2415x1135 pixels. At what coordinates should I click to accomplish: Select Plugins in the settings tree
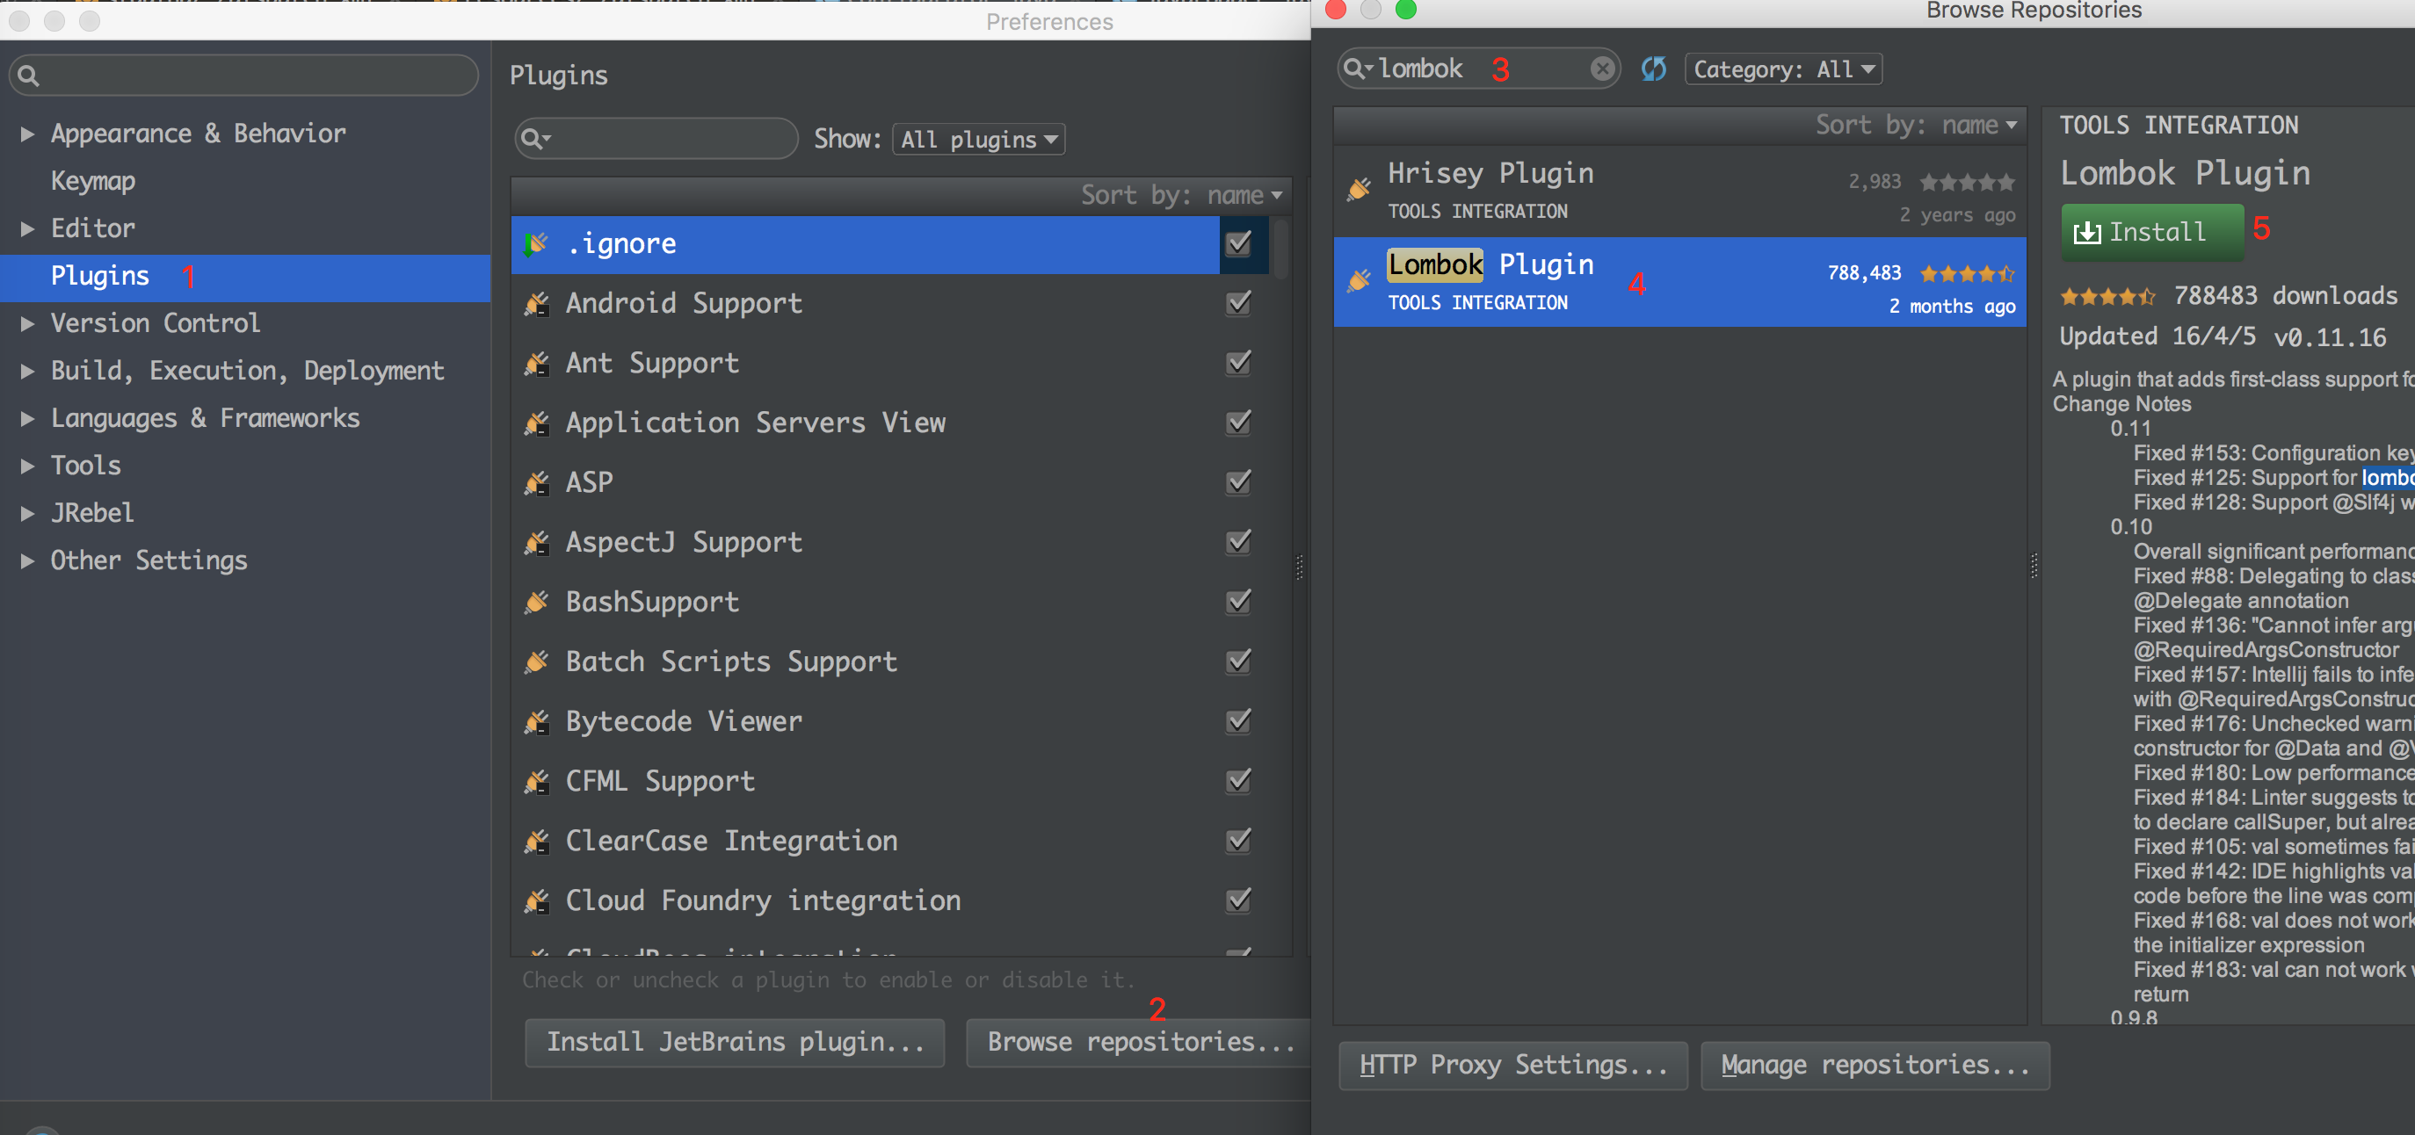(x=99, y=277)
